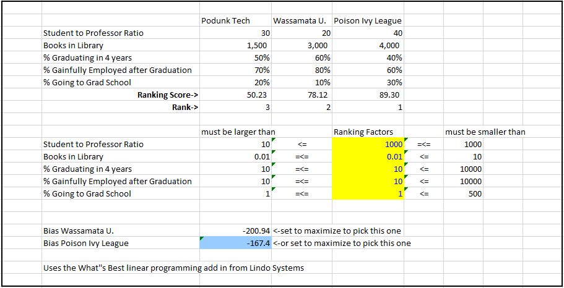Viewport: 564px width, 288px height.
Task: Select the blue Bias Poison Ivy League value
Action: [x=235, y=244]
